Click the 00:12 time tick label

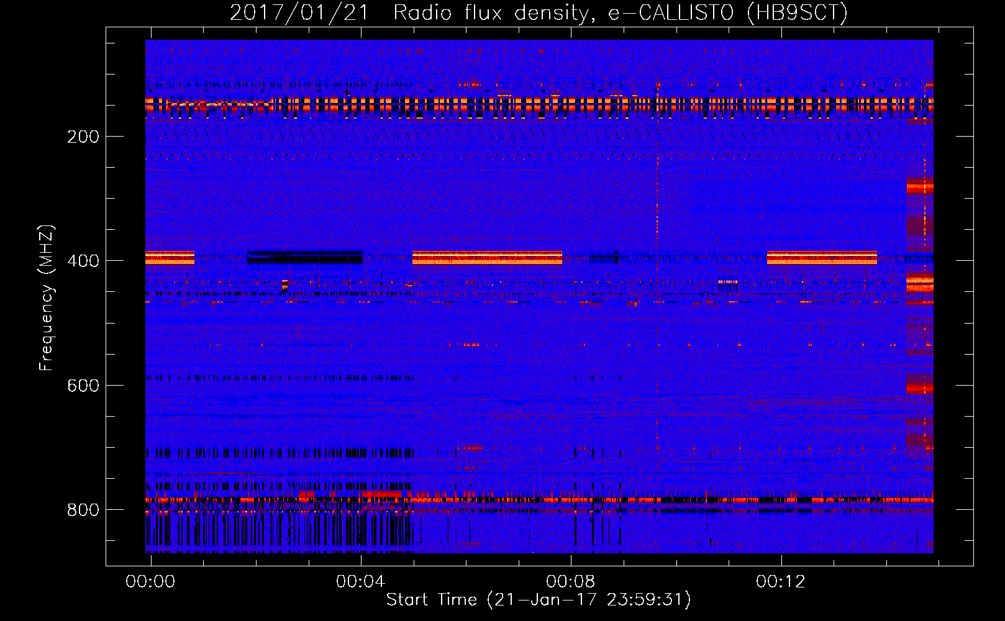(x=780, y=581)
